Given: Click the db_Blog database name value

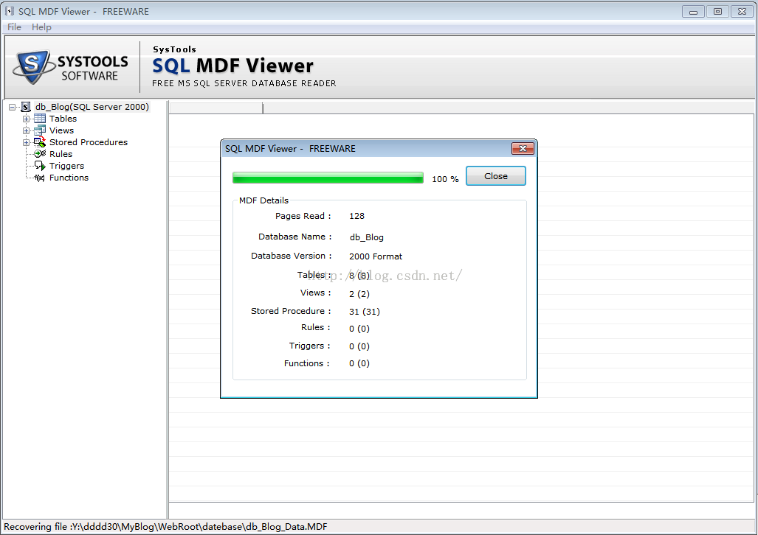Looking at the screenshot, I should pyautogui.click(x=366, y=237).
